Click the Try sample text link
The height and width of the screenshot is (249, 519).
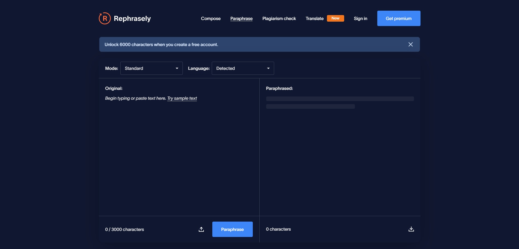click(x=182, y=98)
